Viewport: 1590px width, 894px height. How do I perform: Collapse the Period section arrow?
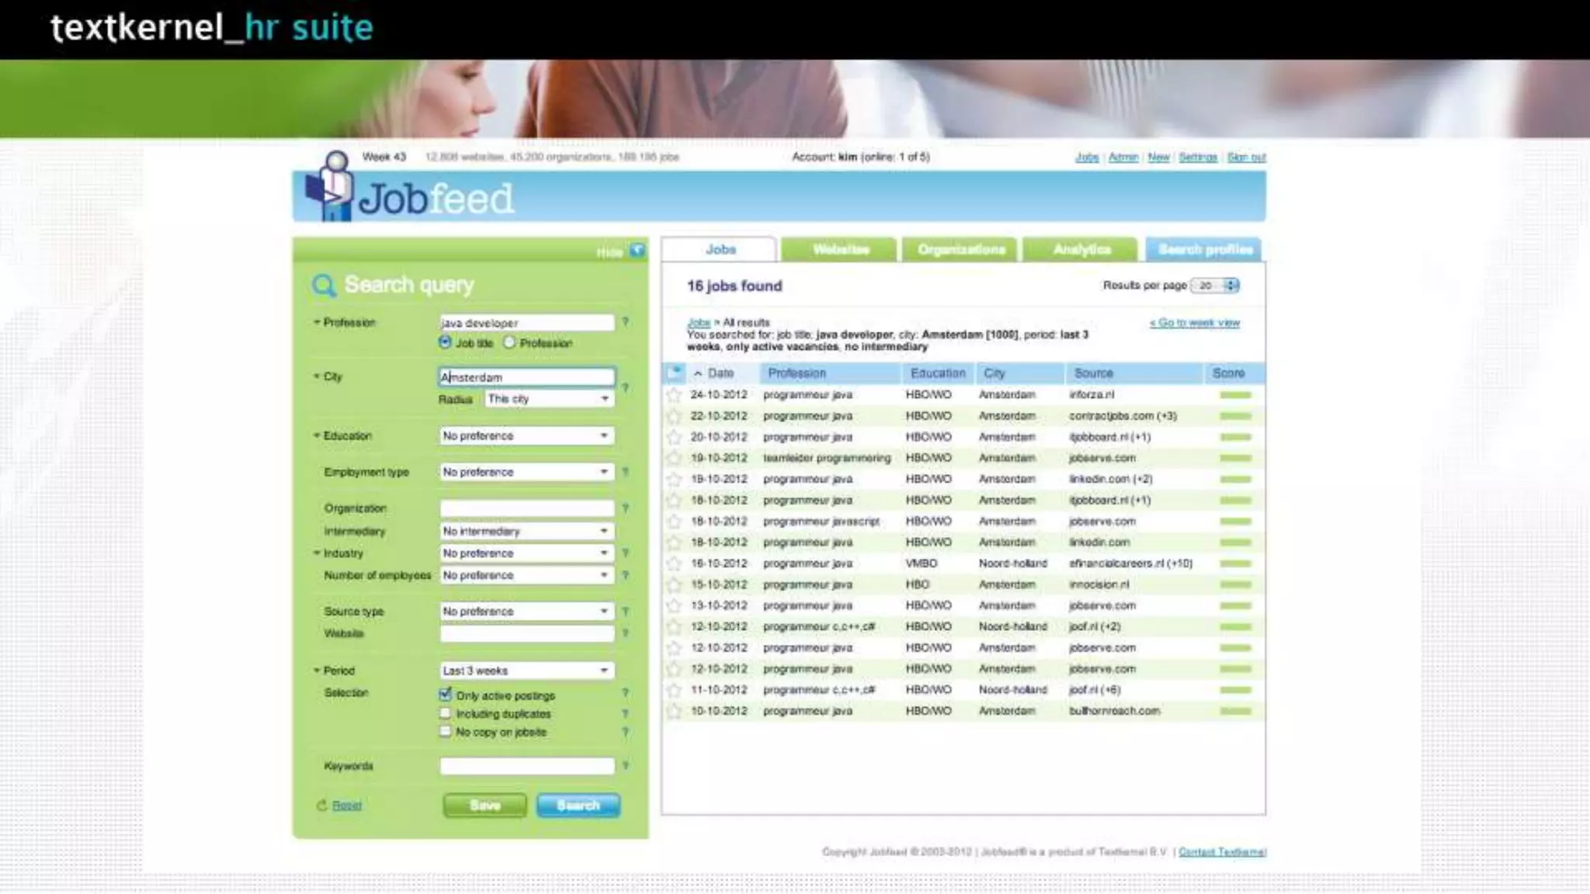(317, 670)
